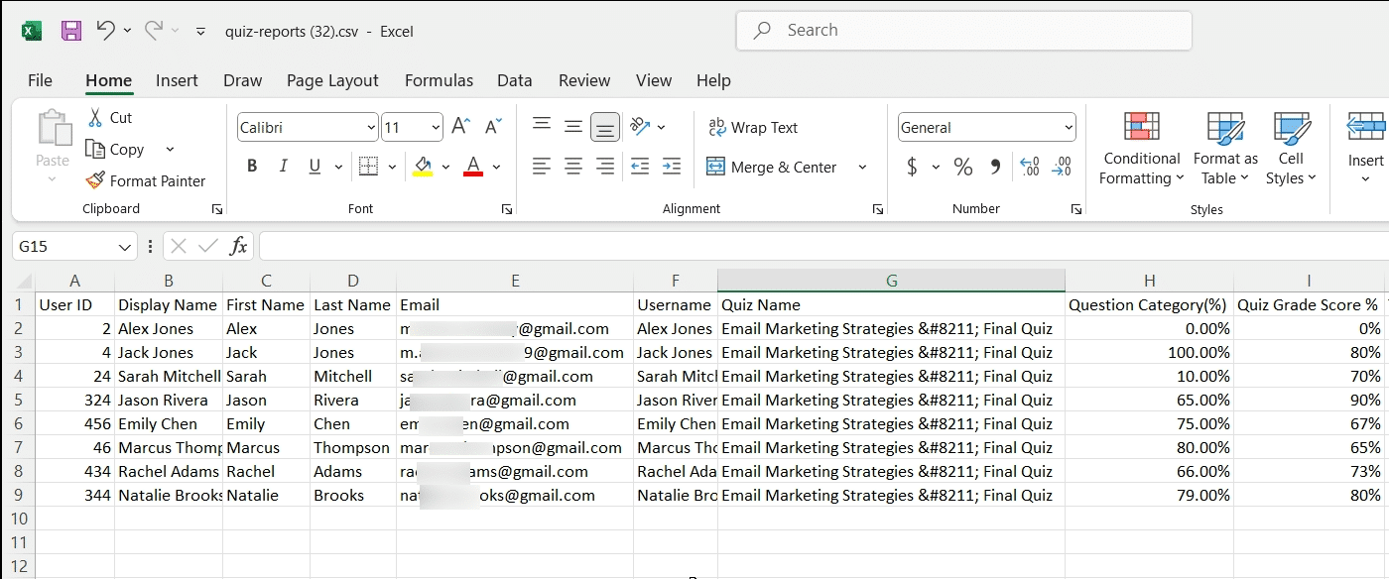The width and height of the screenshot is (1389, 579).
Task: Open Merge & Center dropdown arrow
Action: 861,167
